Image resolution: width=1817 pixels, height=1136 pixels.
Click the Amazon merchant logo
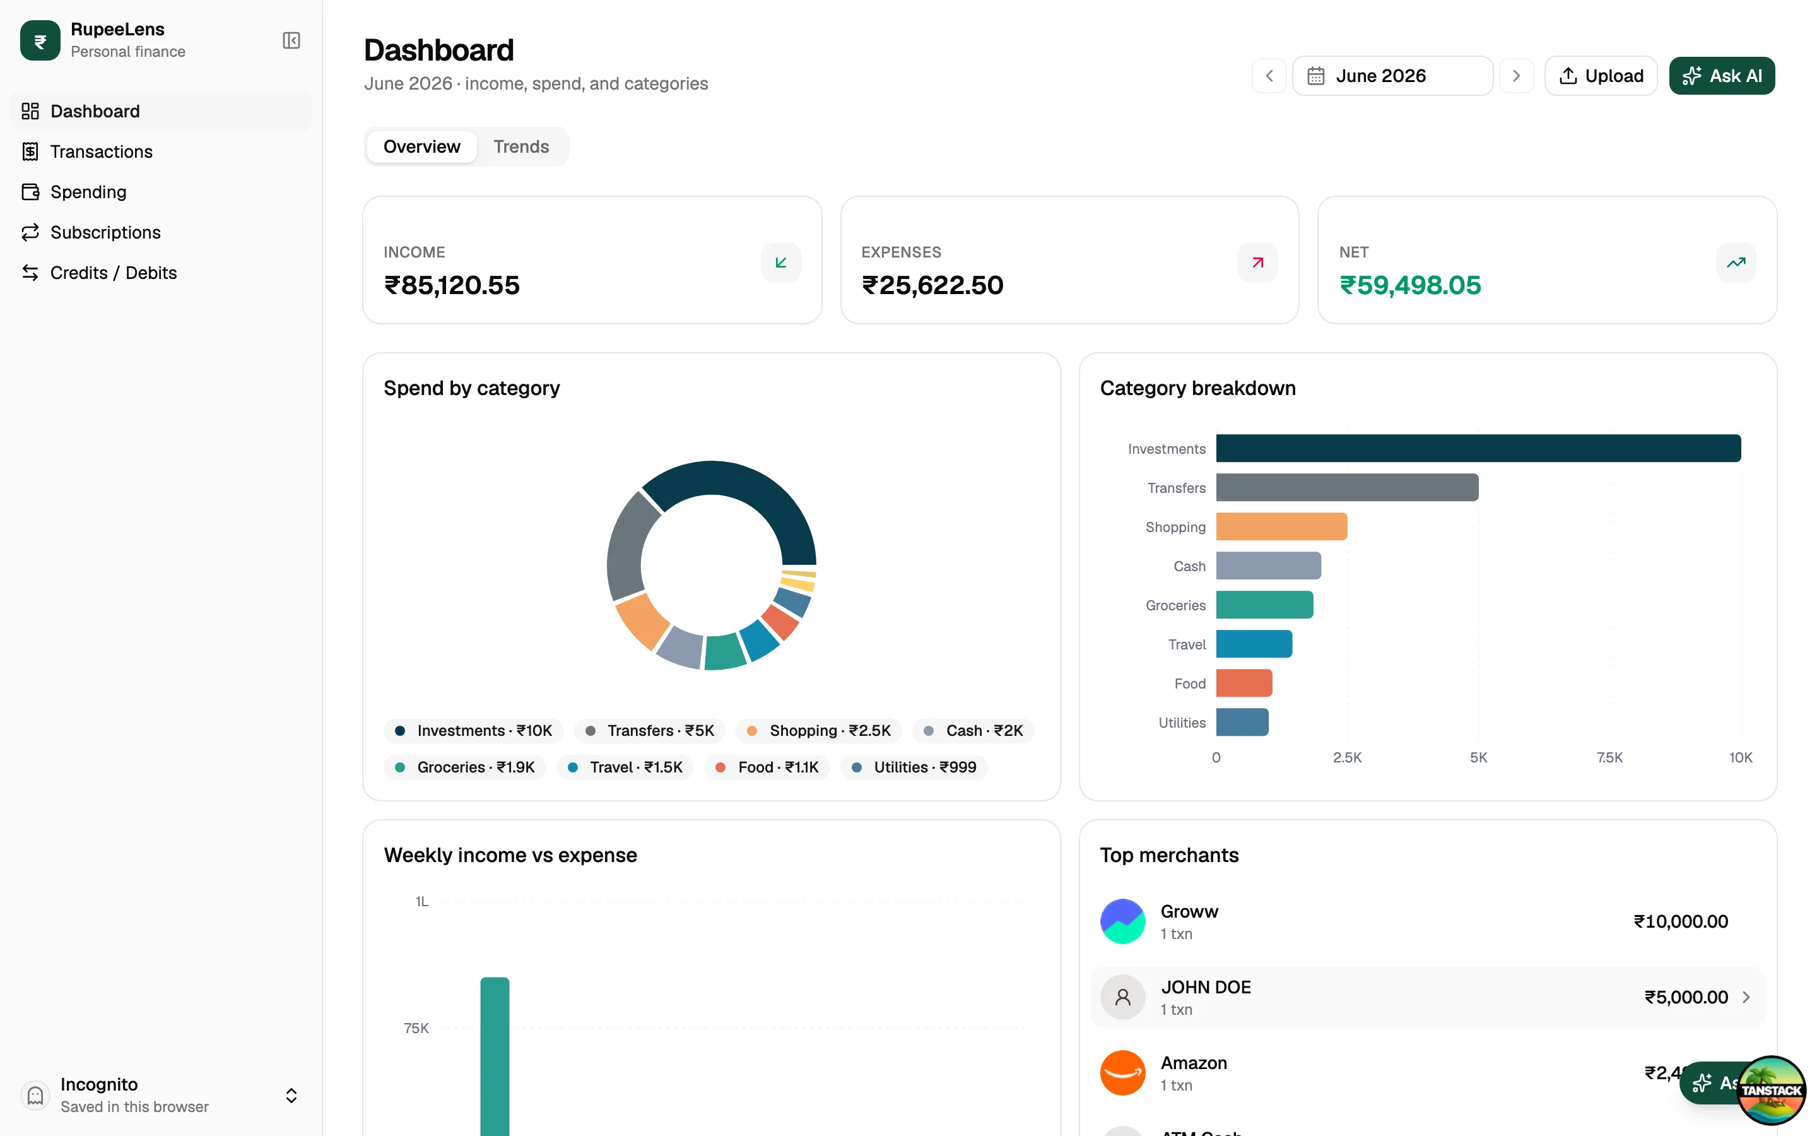click(1122, 1073)
